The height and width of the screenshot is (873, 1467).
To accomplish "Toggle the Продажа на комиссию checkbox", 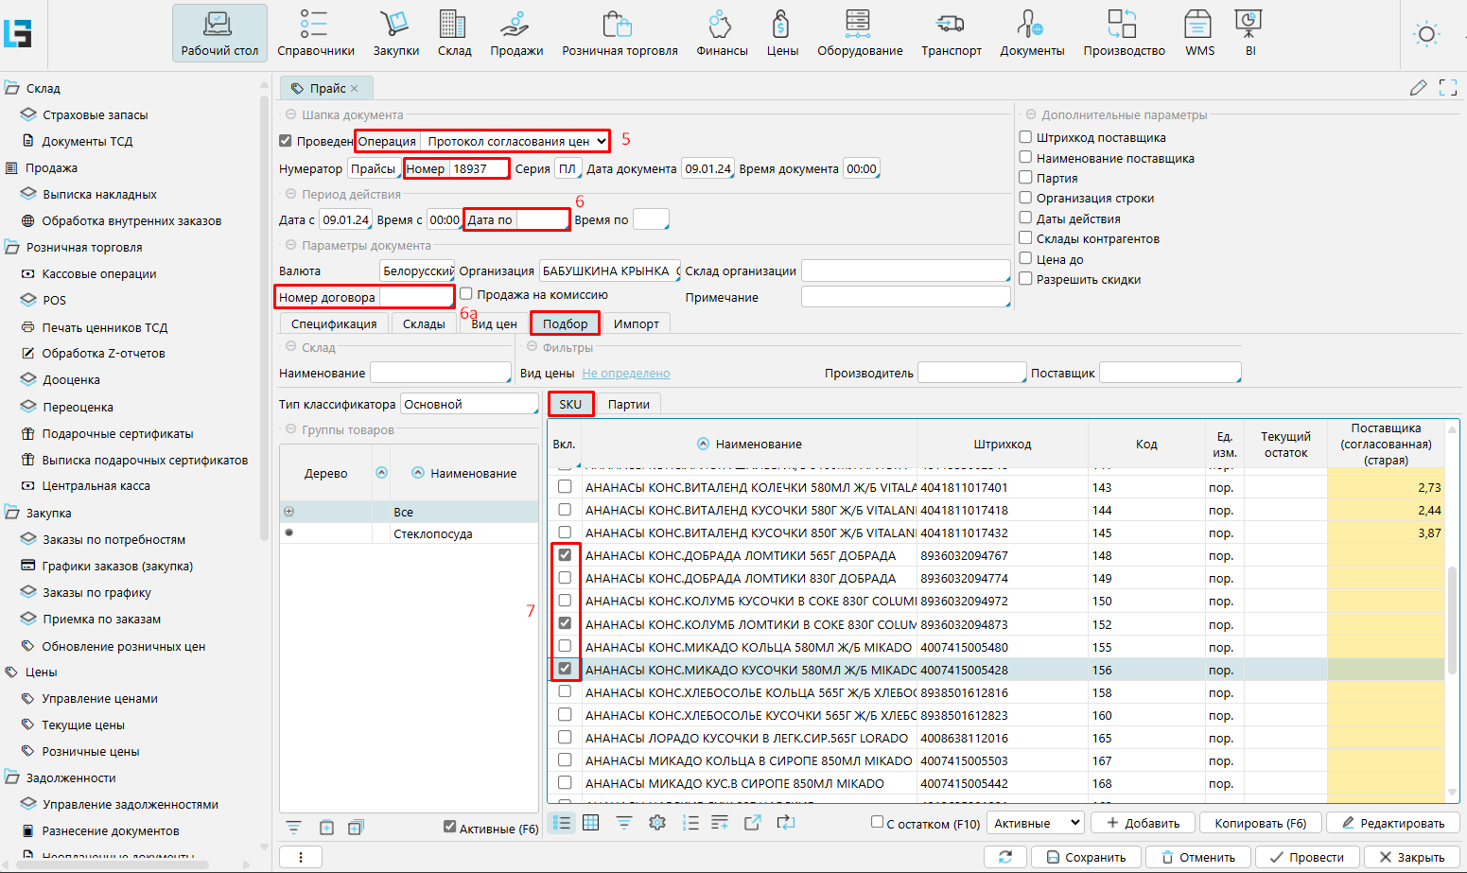I will [x=466, y=294].
